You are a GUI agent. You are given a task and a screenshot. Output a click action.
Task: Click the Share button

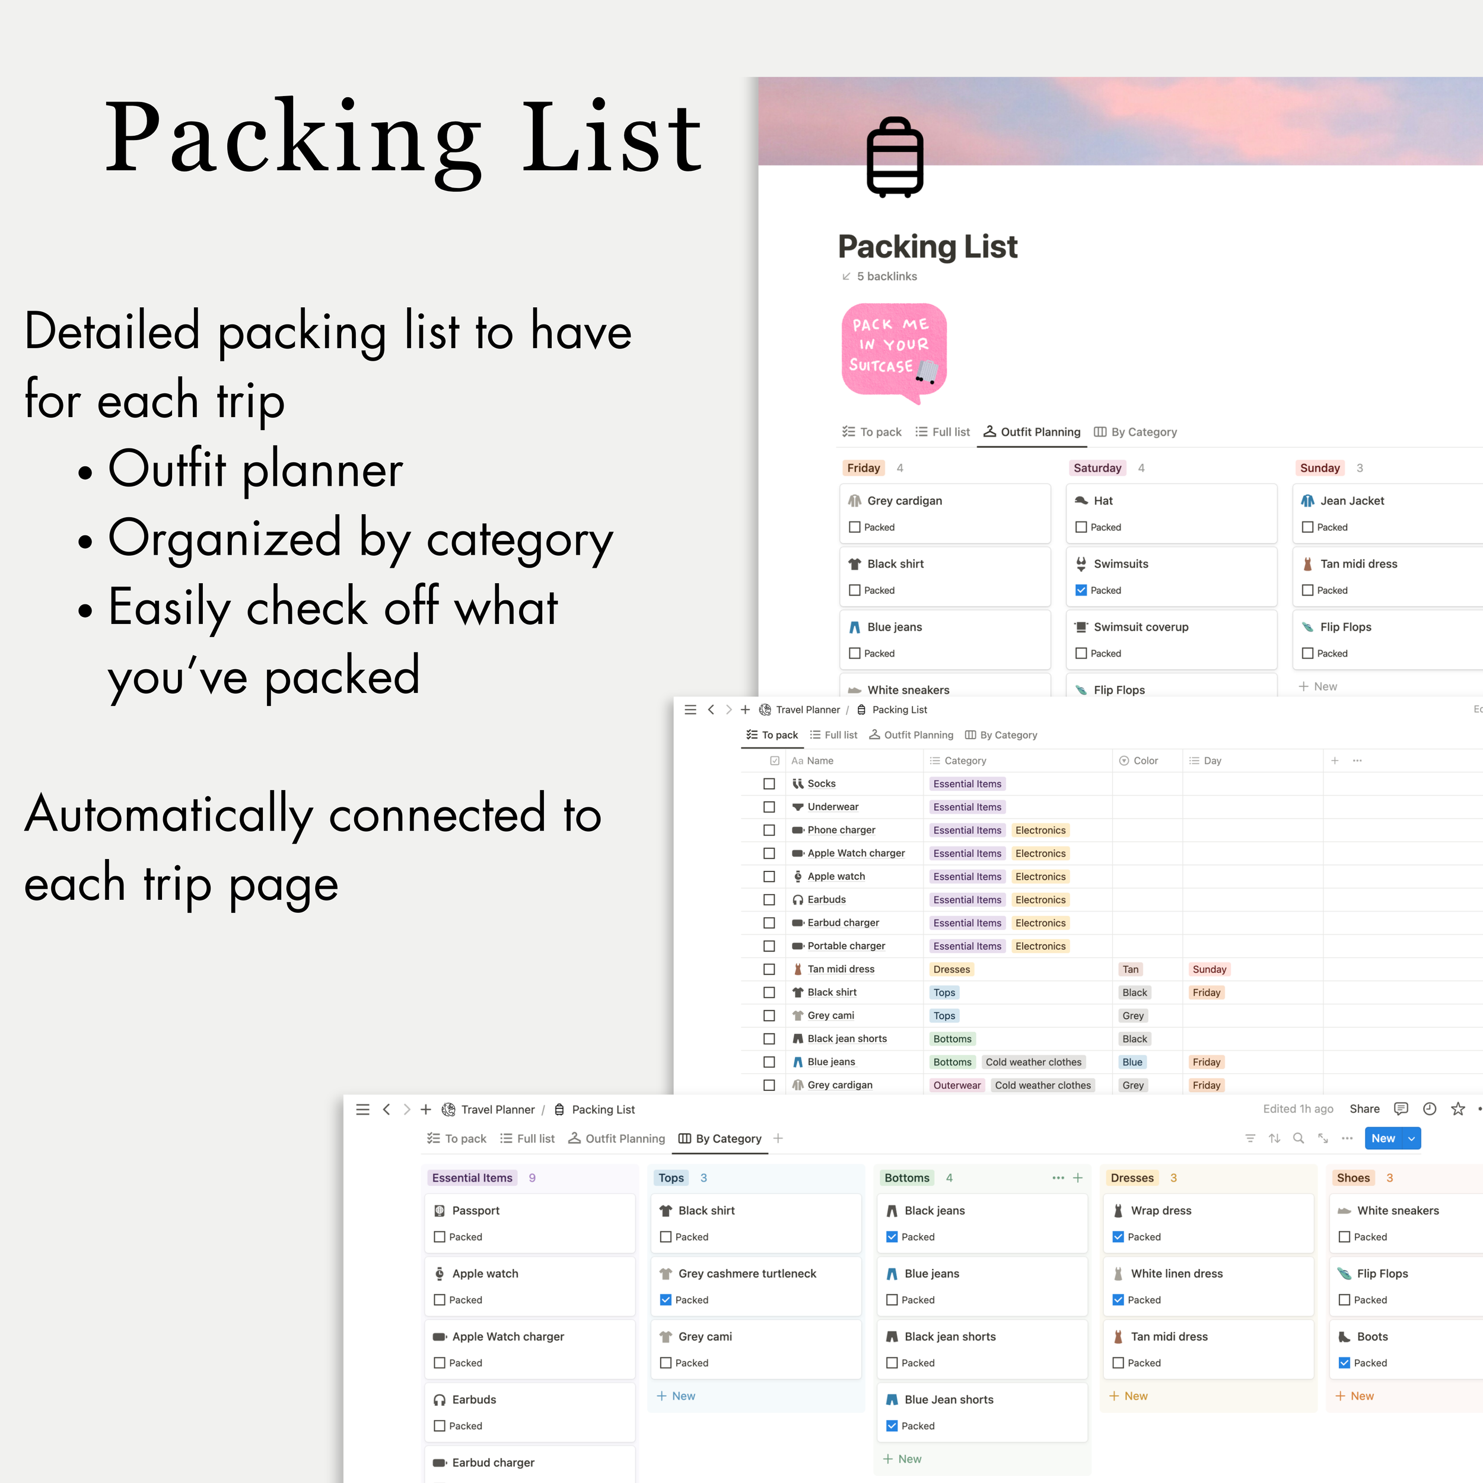point(1365,1109)
